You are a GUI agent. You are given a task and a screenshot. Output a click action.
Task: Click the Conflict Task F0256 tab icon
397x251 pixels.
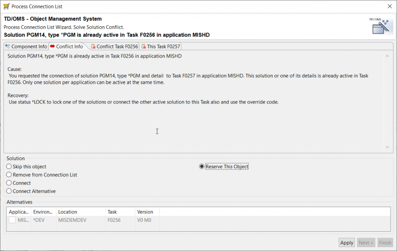tap(93, 47)
